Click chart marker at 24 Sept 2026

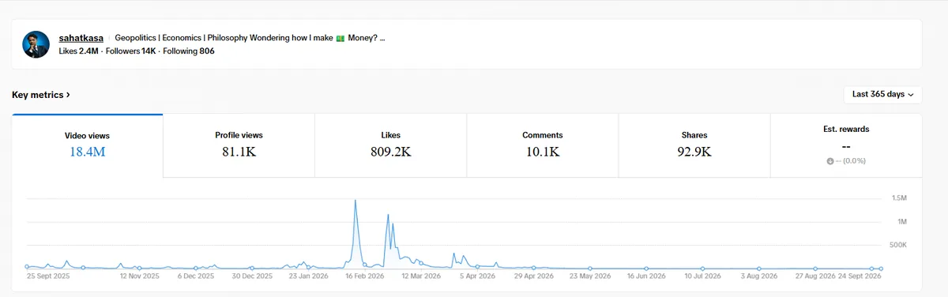881,269
